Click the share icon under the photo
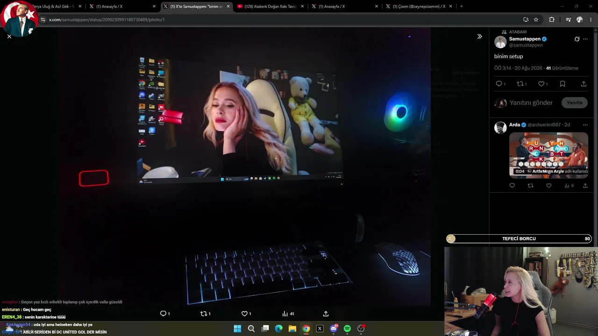This screenshot has width=598, height=336. tap(326, 314)
